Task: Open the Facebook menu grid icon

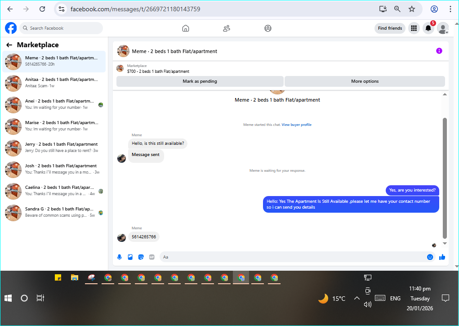Action: [414, 28]
